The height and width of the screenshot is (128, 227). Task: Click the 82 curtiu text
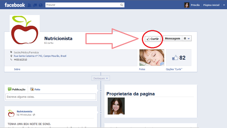[49, 43]
